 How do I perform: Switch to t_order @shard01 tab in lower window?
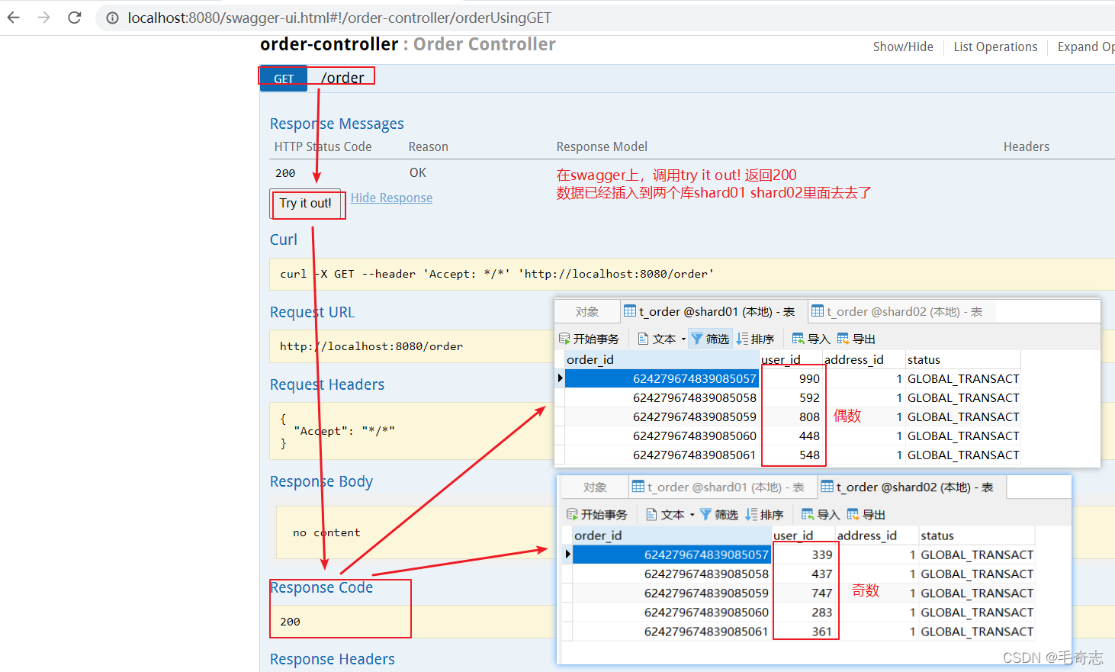721,487
